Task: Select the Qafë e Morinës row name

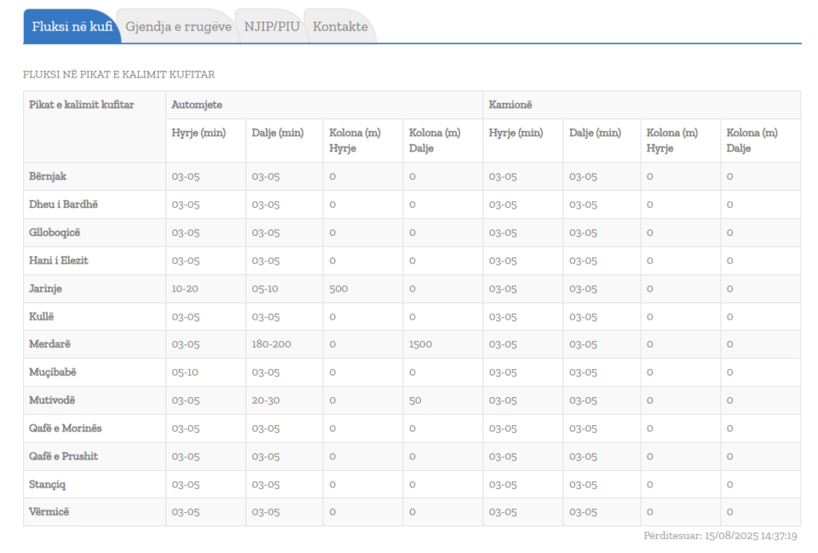Action: pos(66,428)
